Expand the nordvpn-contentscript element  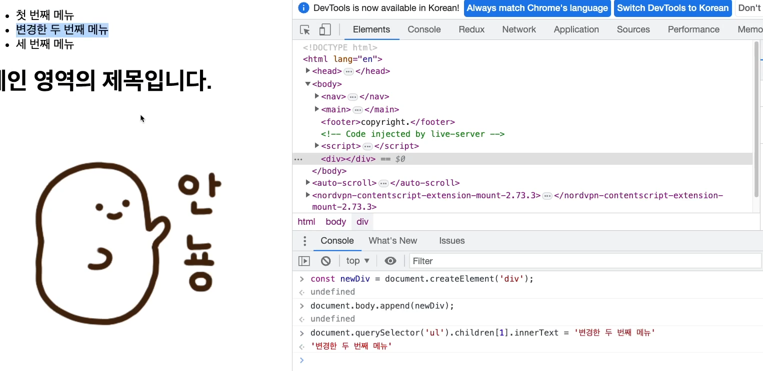(308, 195)
